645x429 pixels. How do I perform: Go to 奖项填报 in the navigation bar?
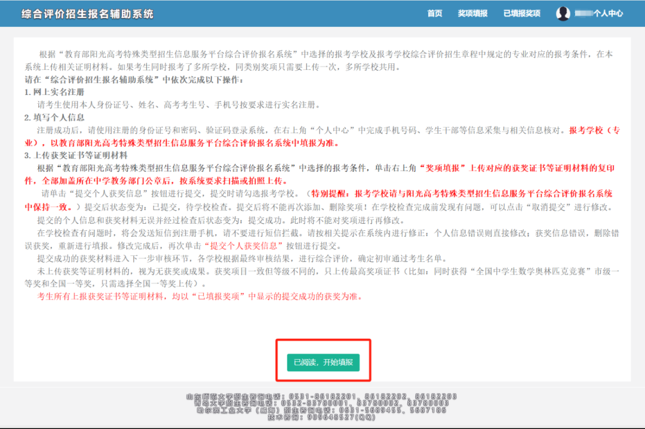[x=472, y=14]
